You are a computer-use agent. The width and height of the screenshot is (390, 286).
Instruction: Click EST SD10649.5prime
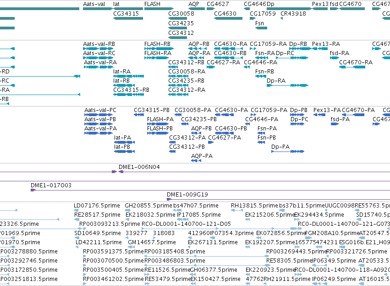click(x=98, y=233)
